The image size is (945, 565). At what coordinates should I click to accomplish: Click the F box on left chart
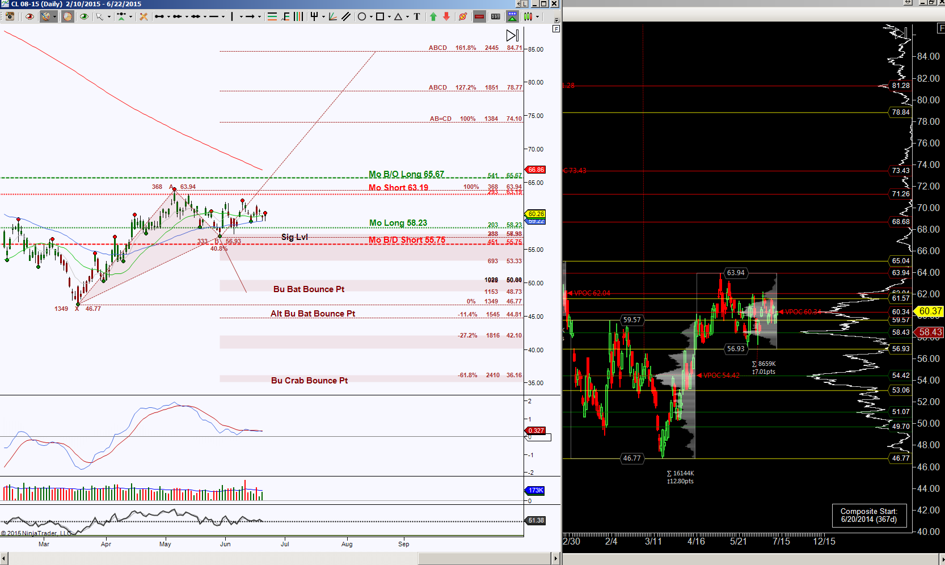[556, 28]
